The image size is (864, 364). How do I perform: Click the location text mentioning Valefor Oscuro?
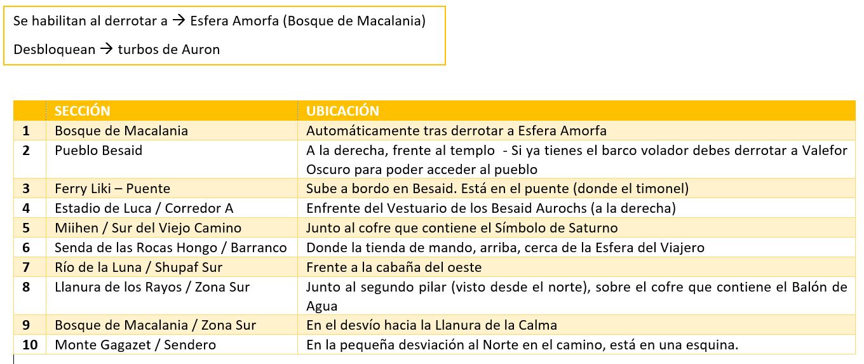coord(576,159)
